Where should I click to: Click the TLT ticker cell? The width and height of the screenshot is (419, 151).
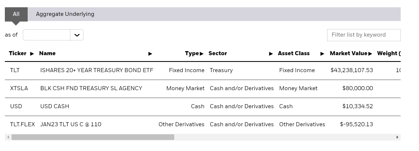tap(15, 70)
